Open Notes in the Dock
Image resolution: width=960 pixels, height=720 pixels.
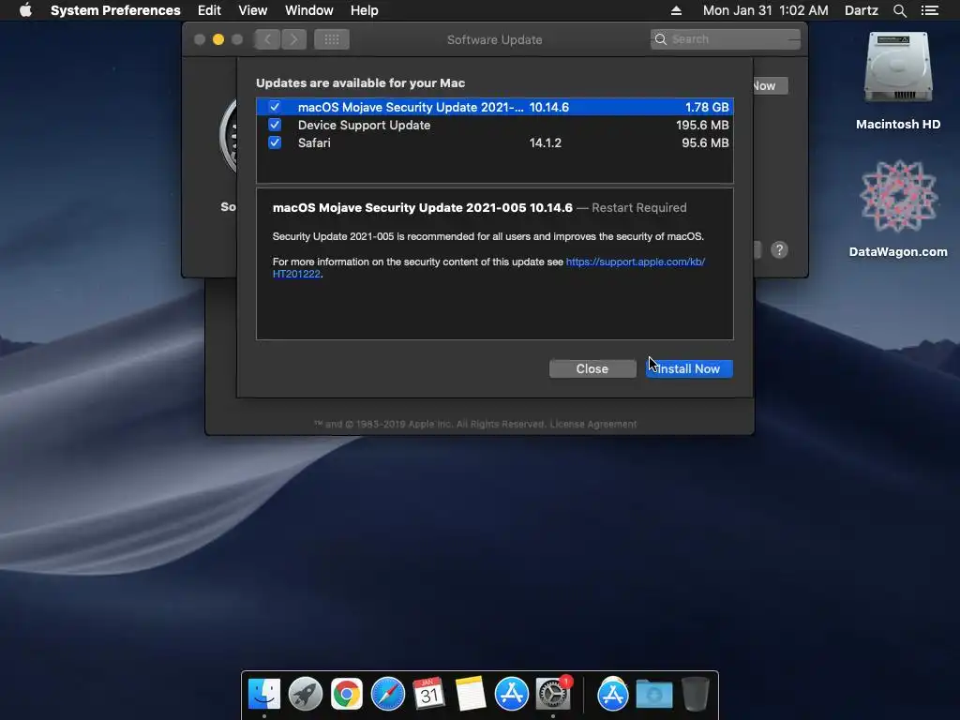click(x=471, y=694)
